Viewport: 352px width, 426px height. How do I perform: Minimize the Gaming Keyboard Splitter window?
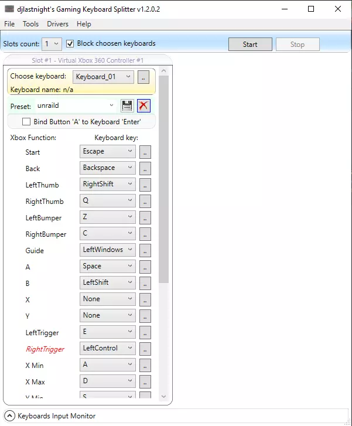coord(285,9)
